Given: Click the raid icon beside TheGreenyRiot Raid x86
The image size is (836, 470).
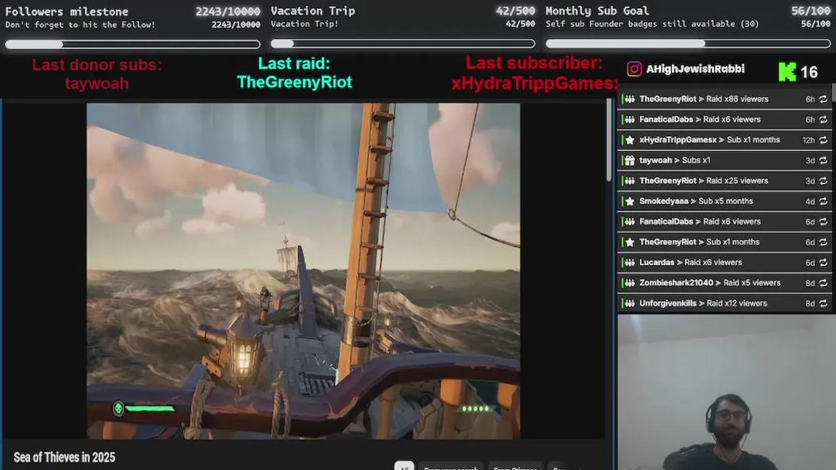Looking at the screenshot, I should pos(629,99).
